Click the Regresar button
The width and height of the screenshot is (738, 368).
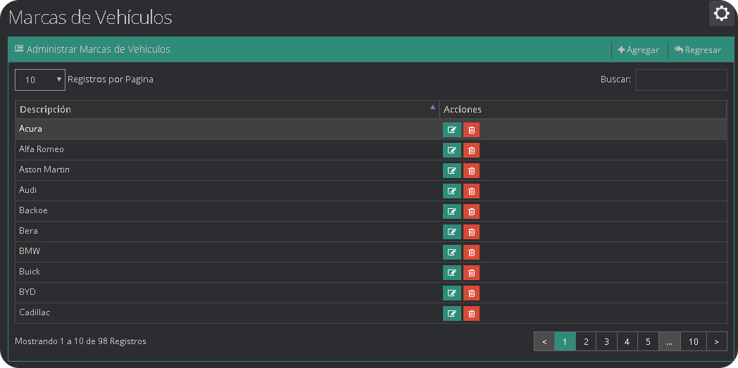coord(697,50)
